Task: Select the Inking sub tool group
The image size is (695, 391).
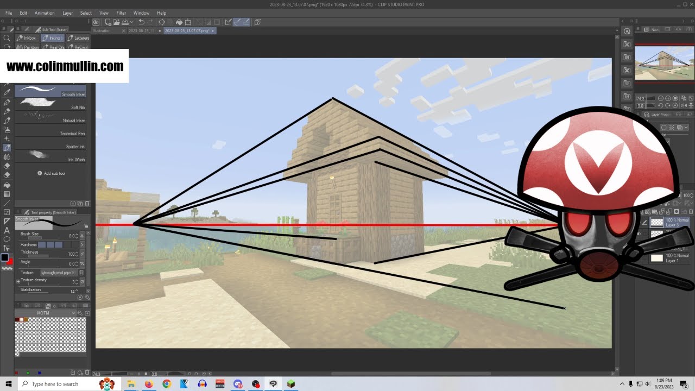Action: click(52, 38)
